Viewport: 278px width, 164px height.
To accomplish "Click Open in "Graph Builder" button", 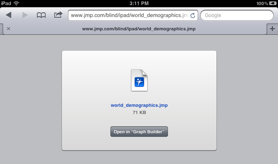I will pyautogui.click(x=139, y=131).
